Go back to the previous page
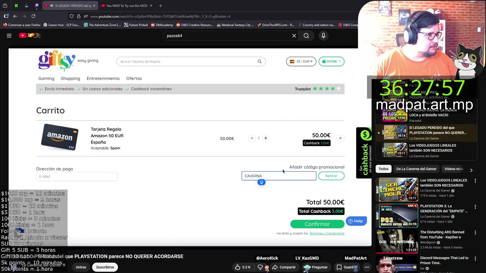The width and height of the screenshot is (486, 273). coord(15,16)
